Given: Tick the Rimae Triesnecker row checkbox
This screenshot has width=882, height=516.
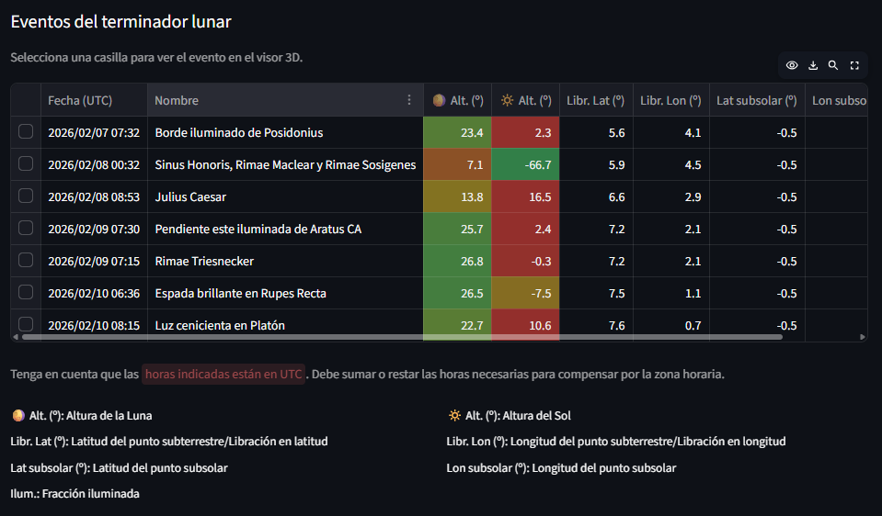Looking at the screenshot, I should (26, 261).
